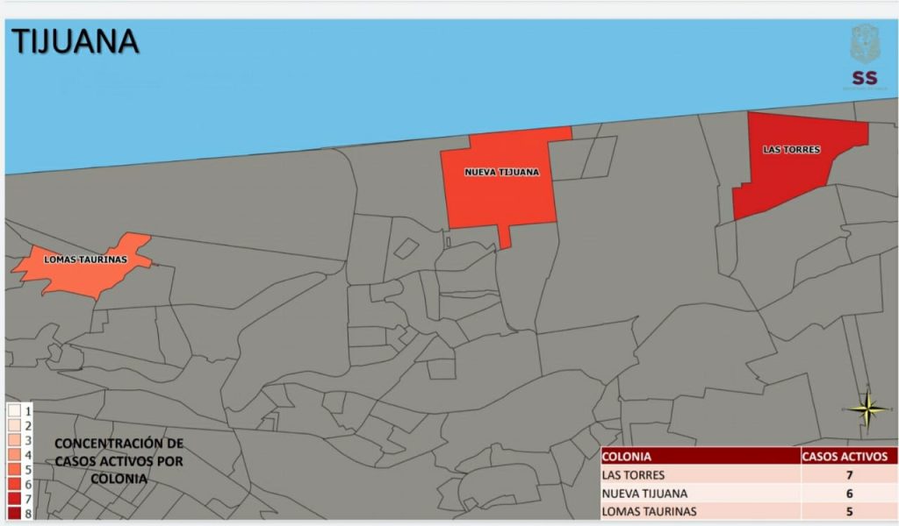
Task: Click the TIJUANA map title
Action: [76, 41]
